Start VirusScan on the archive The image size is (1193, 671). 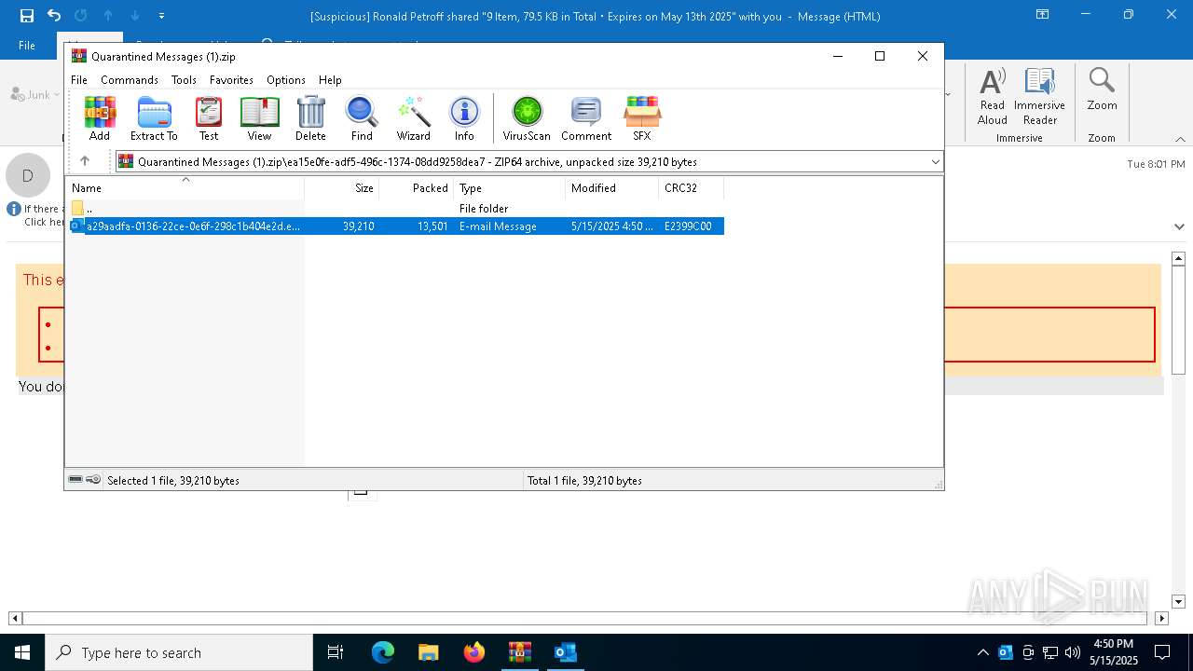[527, 118]
